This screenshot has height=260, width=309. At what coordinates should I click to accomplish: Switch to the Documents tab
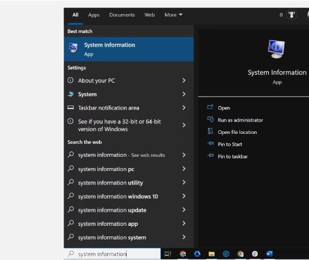[x=122, y=15]
